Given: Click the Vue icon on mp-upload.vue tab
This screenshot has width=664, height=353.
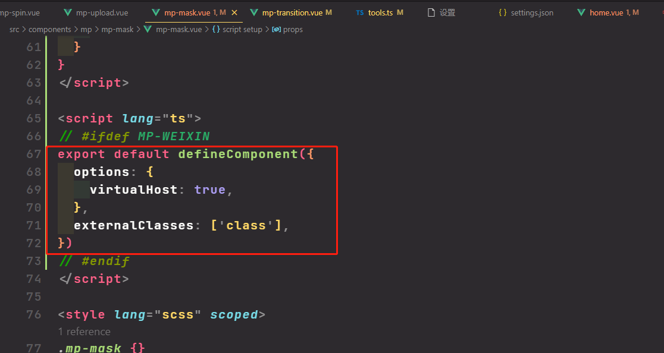Looking at the screenshot, I should click(67, 12).
